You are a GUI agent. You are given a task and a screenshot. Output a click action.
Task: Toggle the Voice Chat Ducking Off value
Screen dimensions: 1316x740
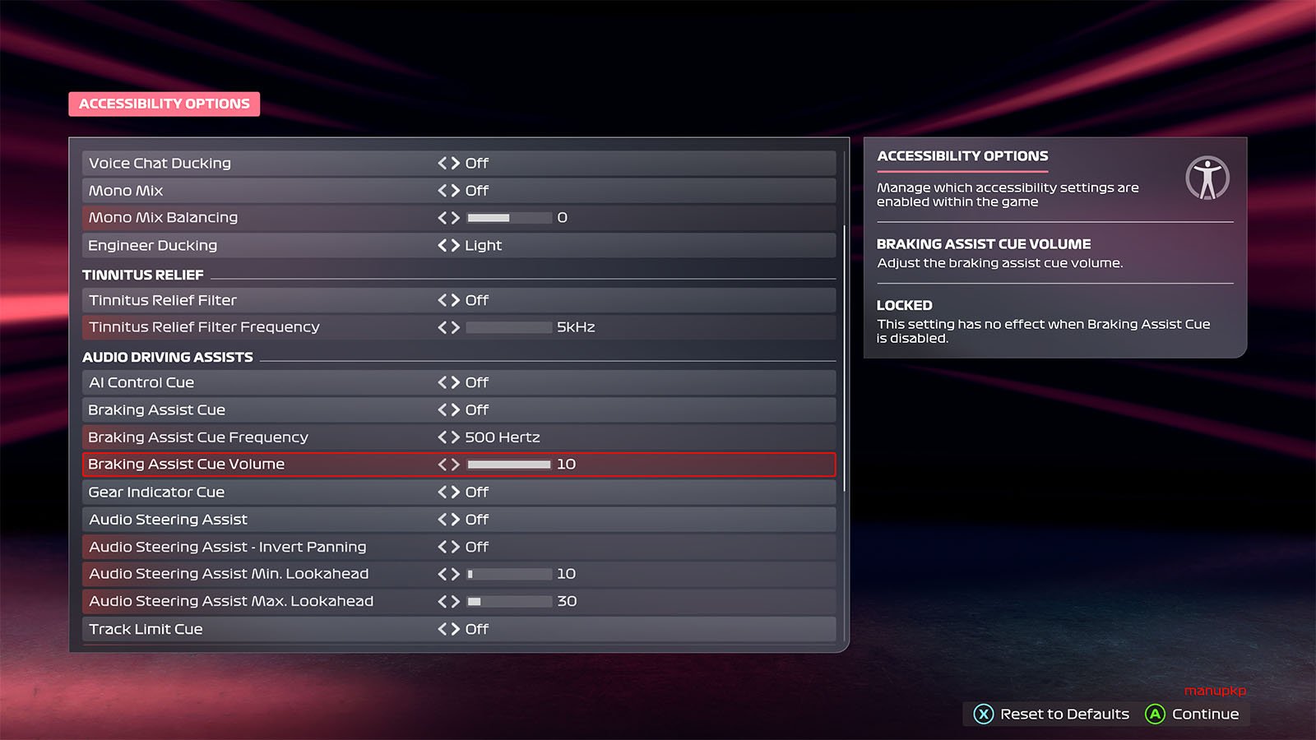pyautogui.click(x=477, y=163)
